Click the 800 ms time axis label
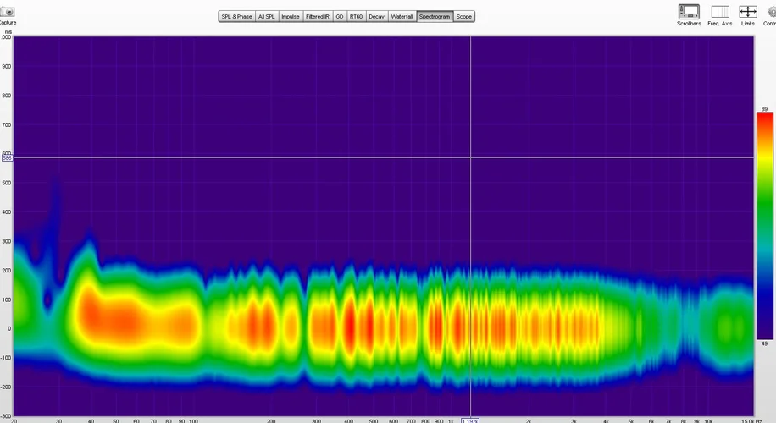Screen dimensions: 776x423 pos(7,96)
